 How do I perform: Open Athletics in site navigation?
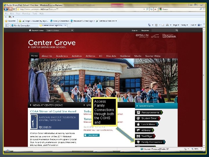[90, 56]
